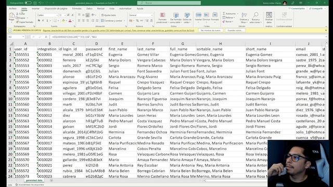Open Dar formato como tabla
The height and width of the screenshot is (187, 333).
tap(176, 18)
